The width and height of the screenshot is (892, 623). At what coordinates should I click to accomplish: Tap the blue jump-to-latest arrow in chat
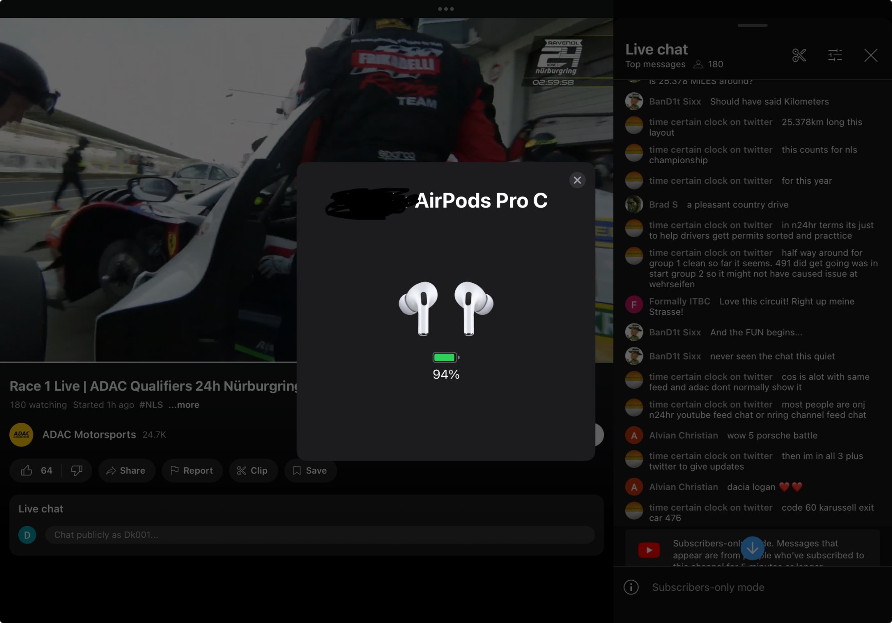[x=752, y=548]
